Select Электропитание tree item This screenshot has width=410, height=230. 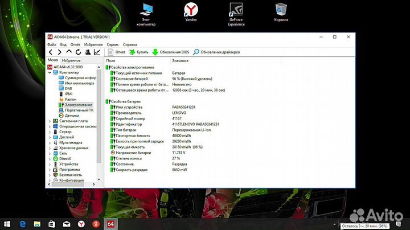pos(76,105)
